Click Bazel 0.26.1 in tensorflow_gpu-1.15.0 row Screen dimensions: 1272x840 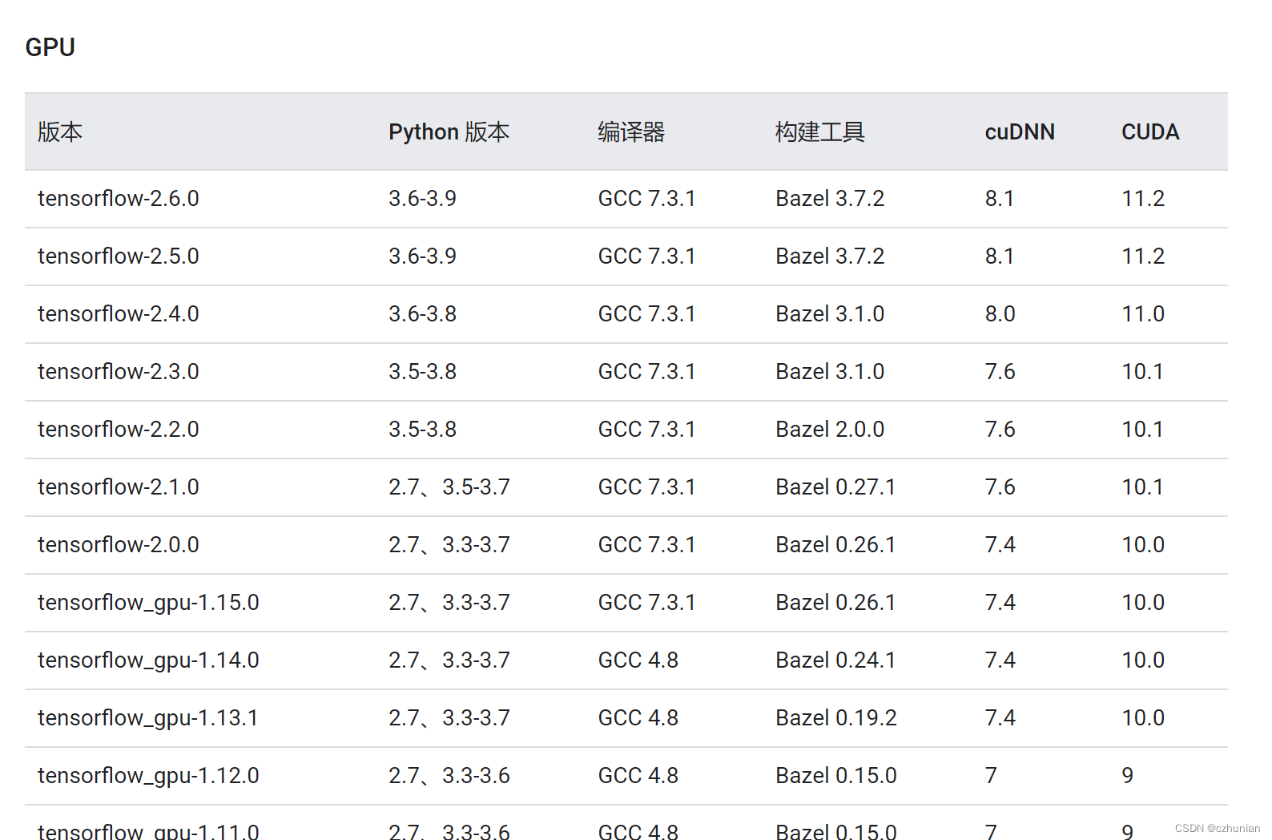[835, 602]
